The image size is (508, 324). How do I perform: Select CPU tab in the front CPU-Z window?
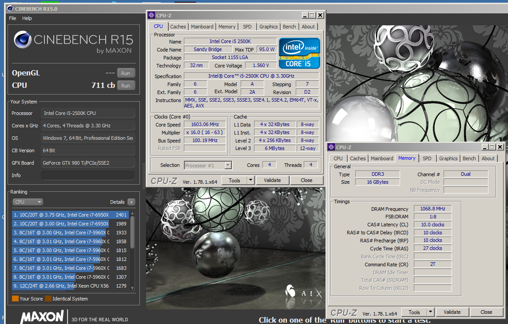tap(158, 26)
